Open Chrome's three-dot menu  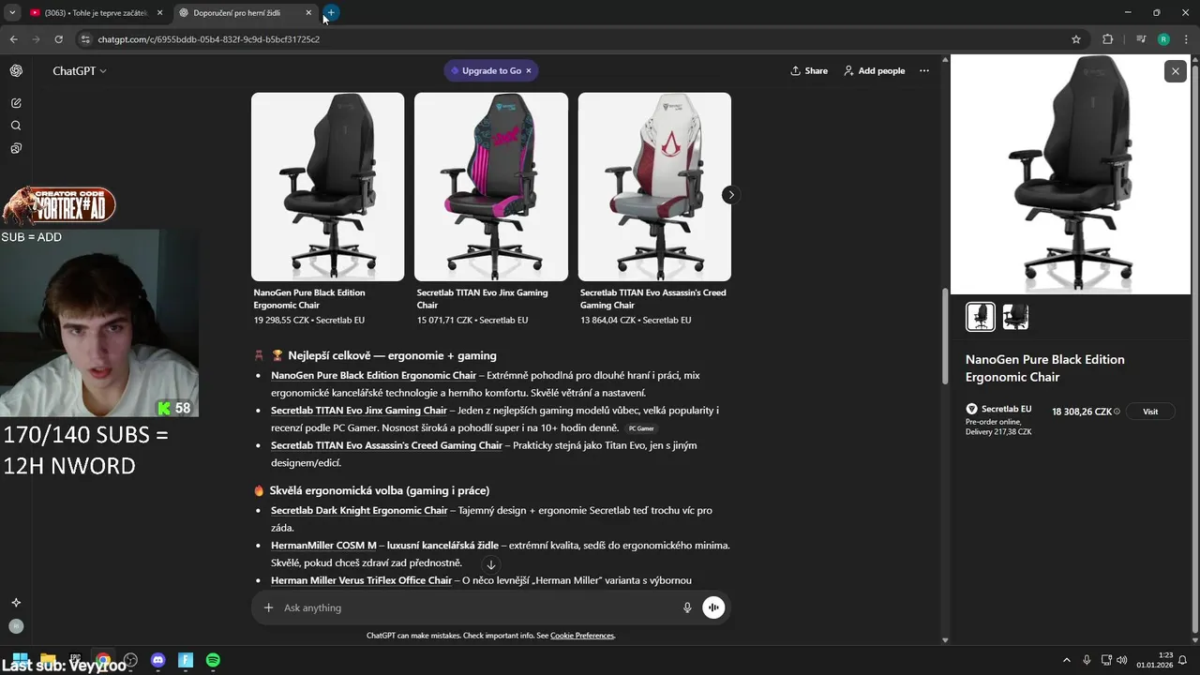tap(1185, 39)
